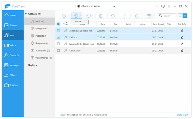Image resolution: width=193 pixels, height=119 pixels.
Task: Collapse the All Music (4) tree
Action: coord(26,14)
